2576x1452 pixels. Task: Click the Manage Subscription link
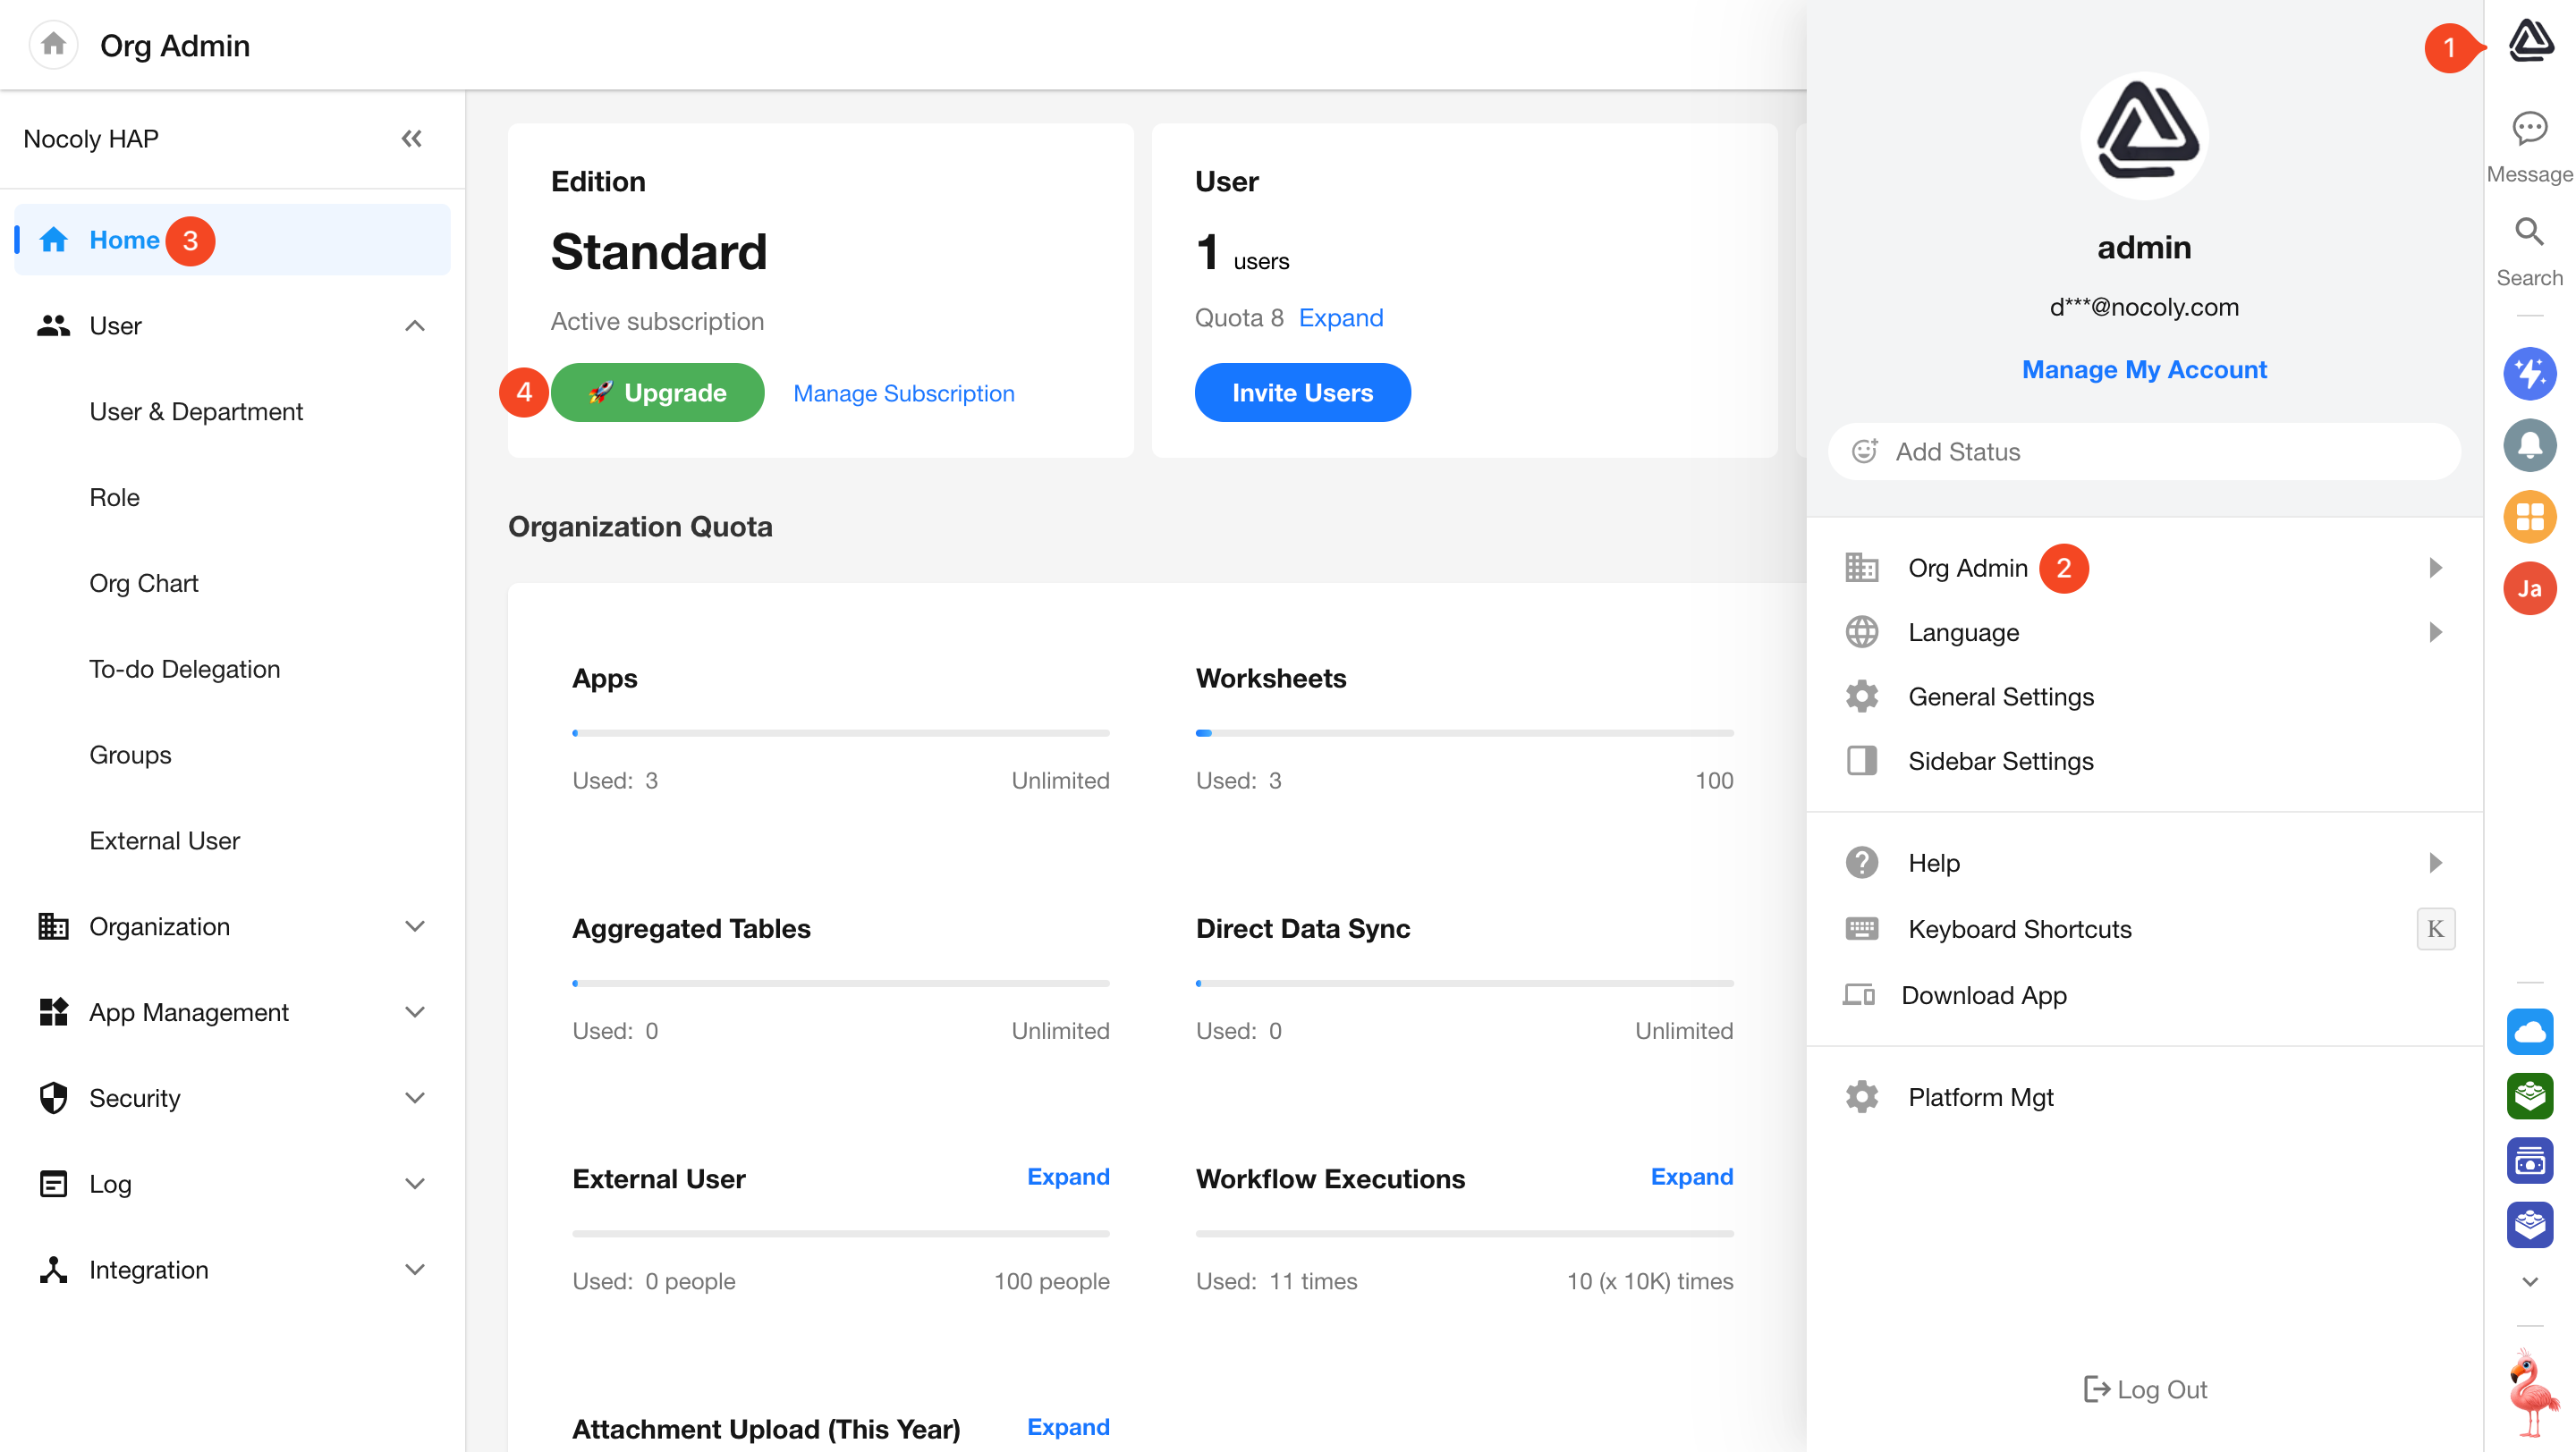click(x=903, y=393)
